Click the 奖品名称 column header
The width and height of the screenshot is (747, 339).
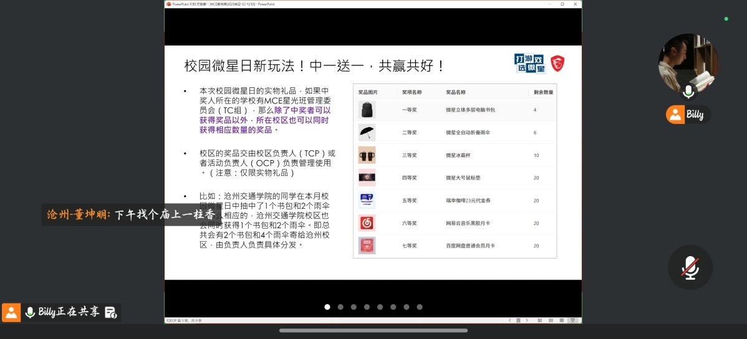(455, 92)
